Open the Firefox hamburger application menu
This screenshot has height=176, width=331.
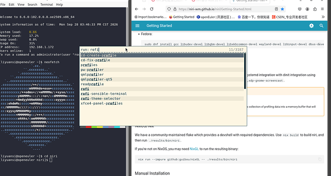click(x=322, y=9)
